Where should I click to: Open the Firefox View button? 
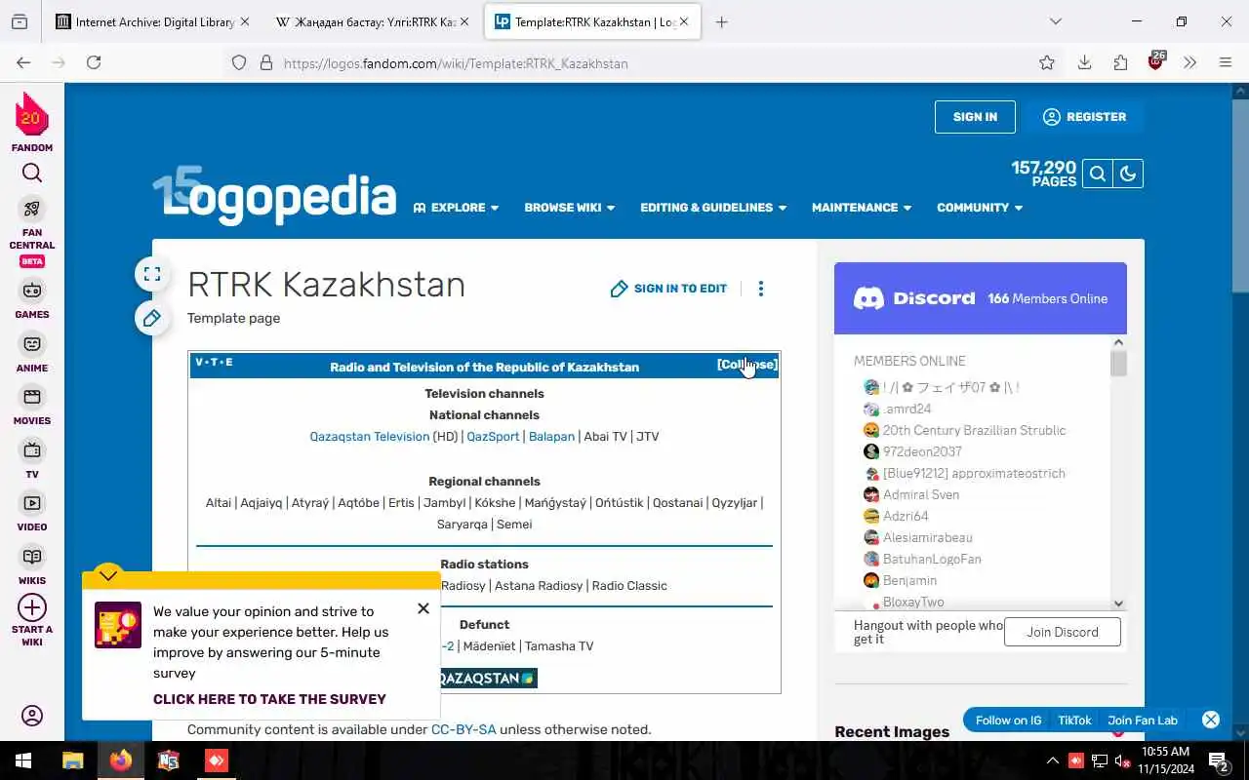tap(20, 21)
